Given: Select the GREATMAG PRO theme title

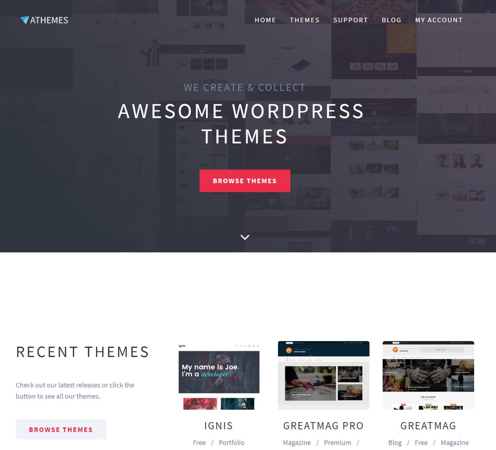Looking at the screenshot, I should coord(323,426).
